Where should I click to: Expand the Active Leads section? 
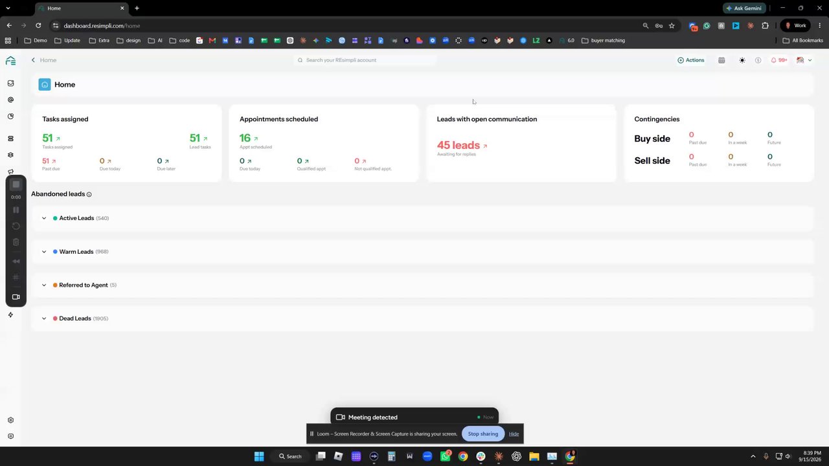(x=44, y=218)
